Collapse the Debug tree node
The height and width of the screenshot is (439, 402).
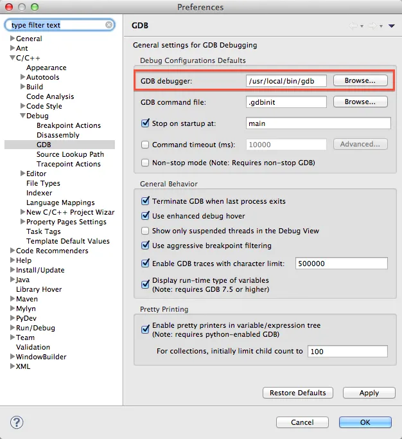(22, 115)
